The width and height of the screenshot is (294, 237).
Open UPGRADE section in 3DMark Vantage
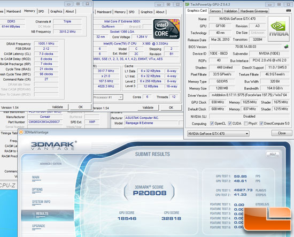[x=38, y=226]
